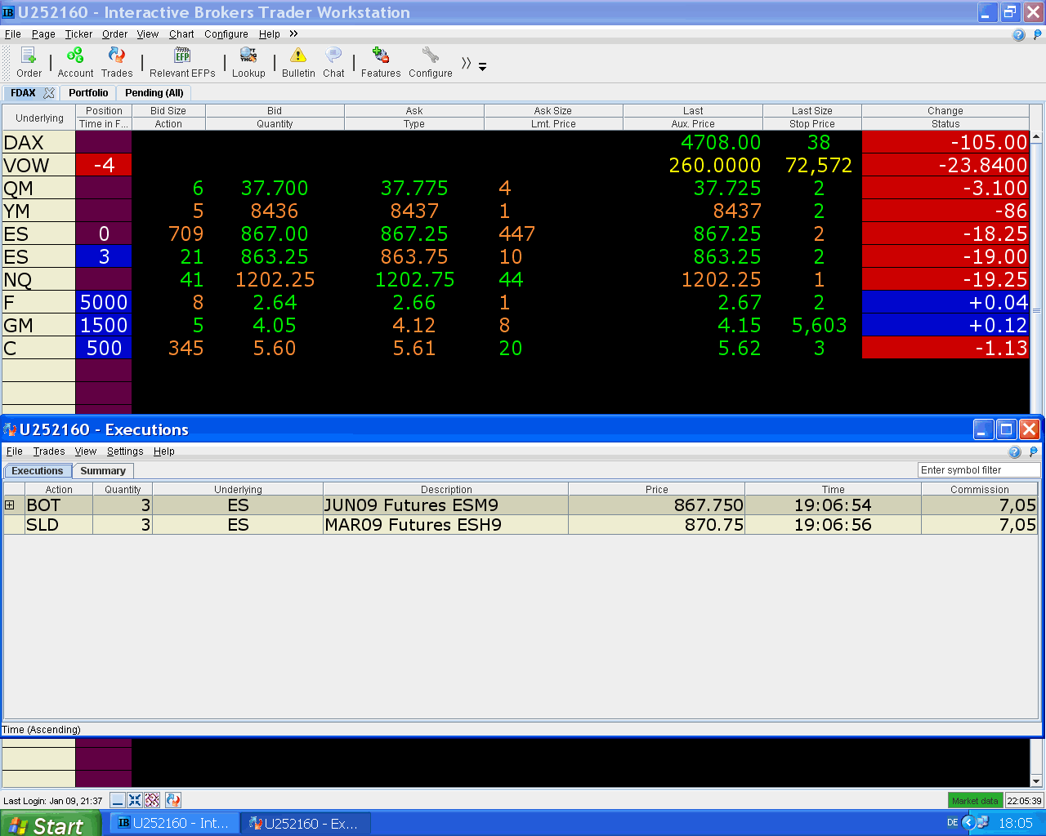Click the Market data status indicator
1046x836 pixels.
[975, 801]
